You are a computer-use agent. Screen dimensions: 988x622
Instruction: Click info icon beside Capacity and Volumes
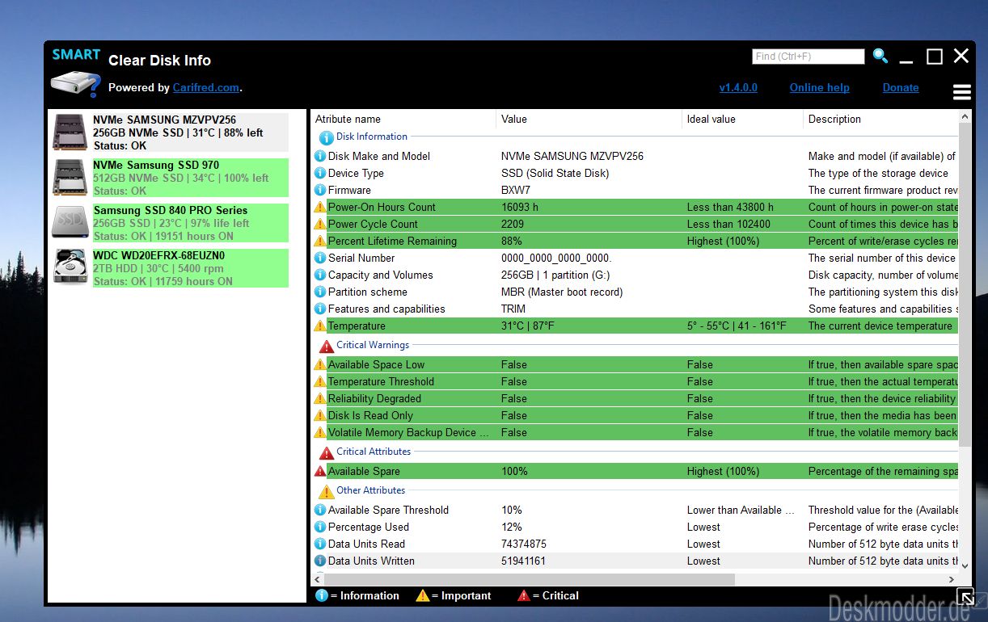tap(320, 275)
